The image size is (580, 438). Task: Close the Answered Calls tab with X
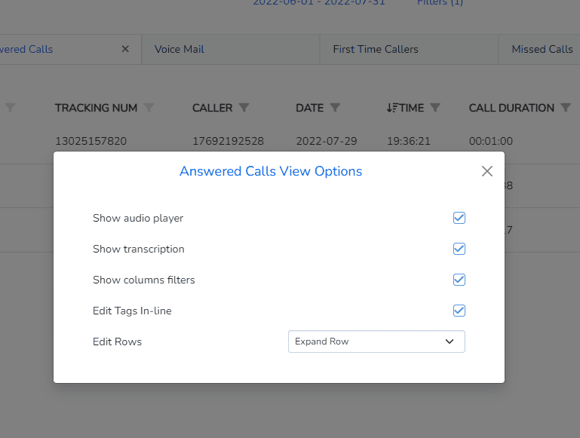tap(125, 49)
